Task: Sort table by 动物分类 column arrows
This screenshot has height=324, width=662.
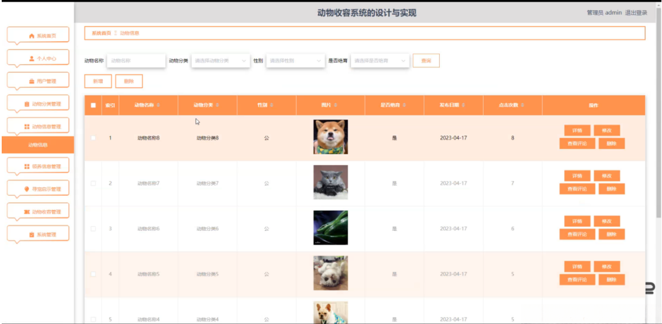Action: click(x=217, y=105)
